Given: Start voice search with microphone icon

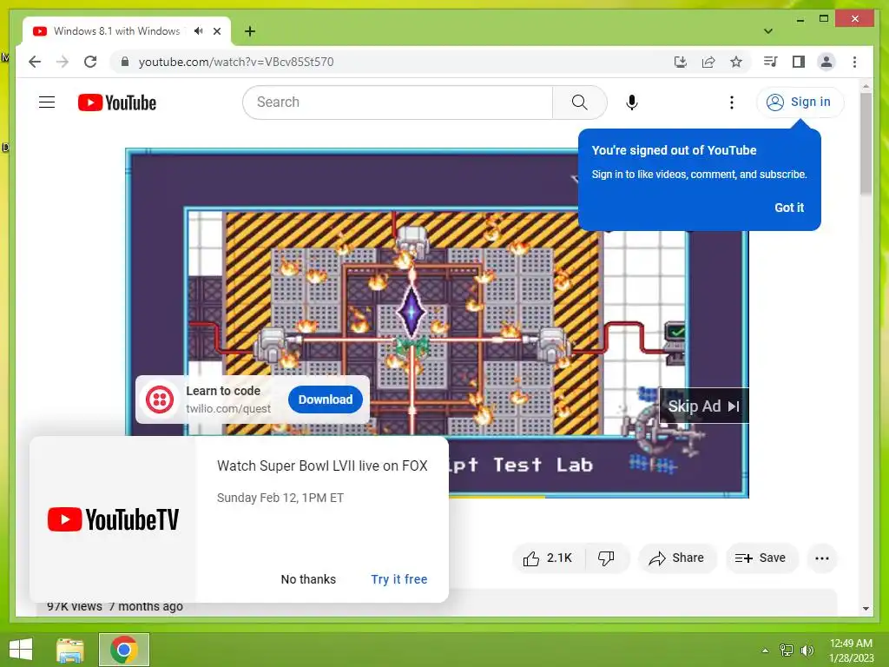Looking at the screenshot, I should [x=632, y=102].
